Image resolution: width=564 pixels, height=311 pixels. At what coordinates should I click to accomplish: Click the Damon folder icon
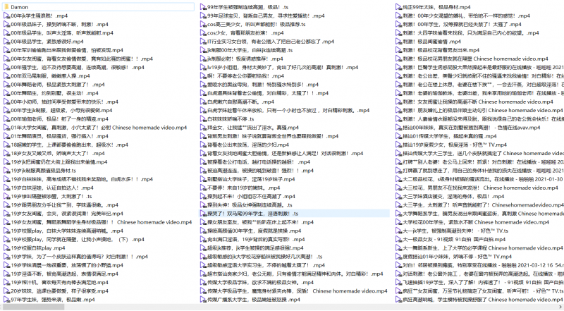pyautogui.click(x=6, y=6)
